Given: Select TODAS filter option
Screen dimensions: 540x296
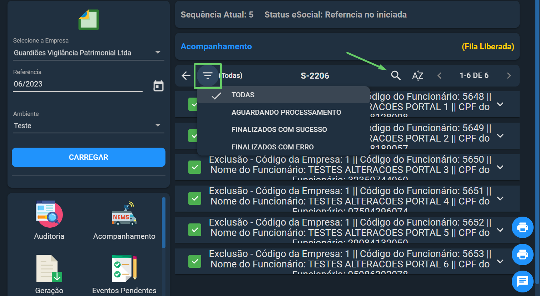Looking at the screenshot, I should click(283, 95).
